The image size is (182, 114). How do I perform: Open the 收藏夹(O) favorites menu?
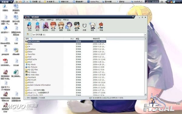tap(50, 20)
